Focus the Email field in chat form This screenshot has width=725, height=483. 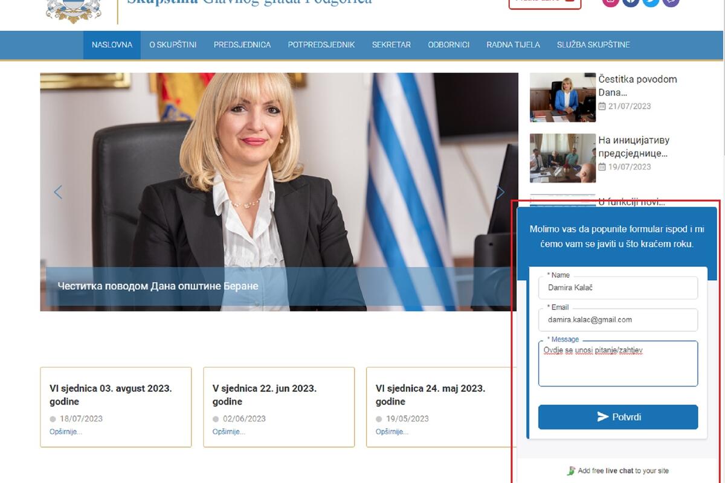click(617, 320)
